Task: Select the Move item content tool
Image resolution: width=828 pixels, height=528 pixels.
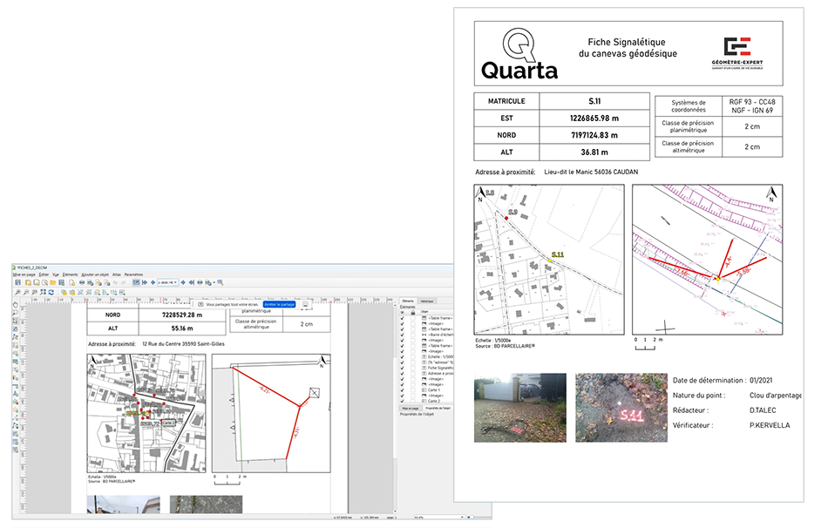Action: (16, 328)
